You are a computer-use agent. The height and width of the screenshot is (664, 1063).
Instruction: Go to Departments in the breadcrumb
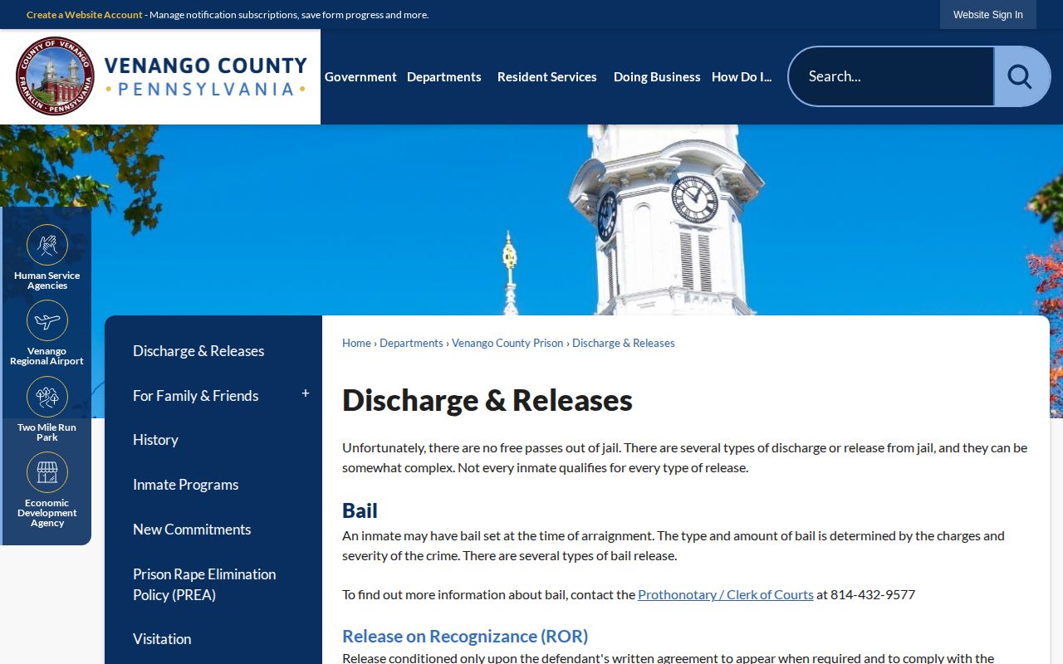(x=411, y=343)
